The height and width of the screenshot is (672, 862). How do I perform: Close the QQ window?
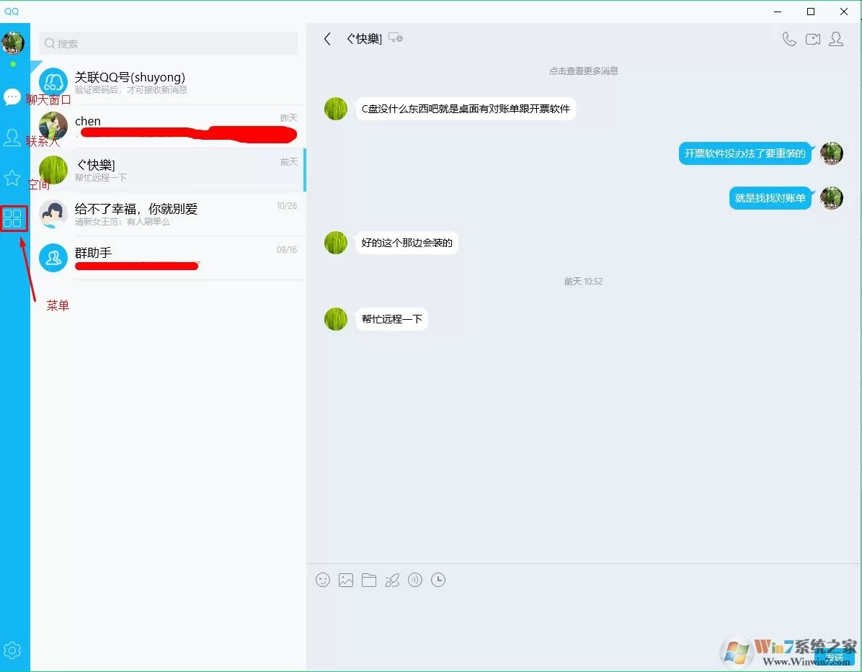pos(844,12)
